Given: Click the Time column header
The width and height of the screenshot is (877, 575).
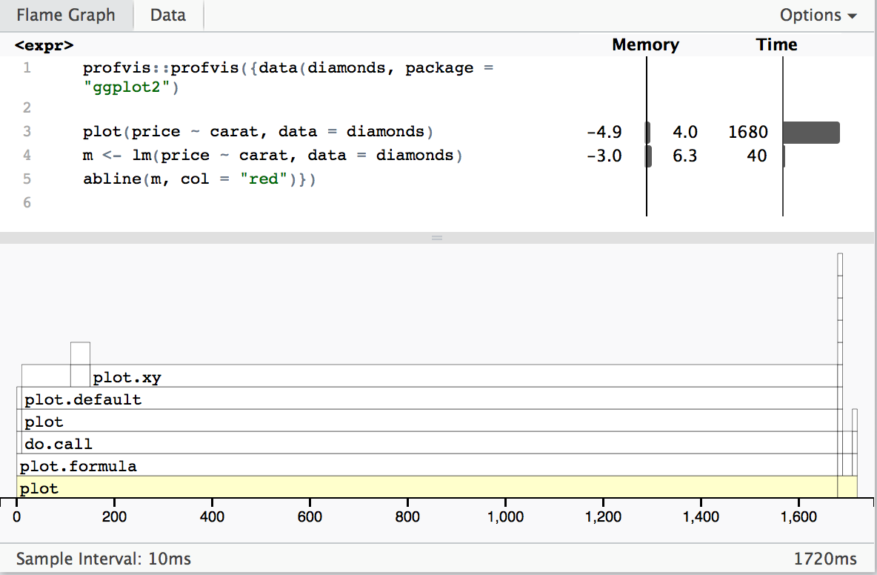Looking at the screenshot, I should click(776, 44).
